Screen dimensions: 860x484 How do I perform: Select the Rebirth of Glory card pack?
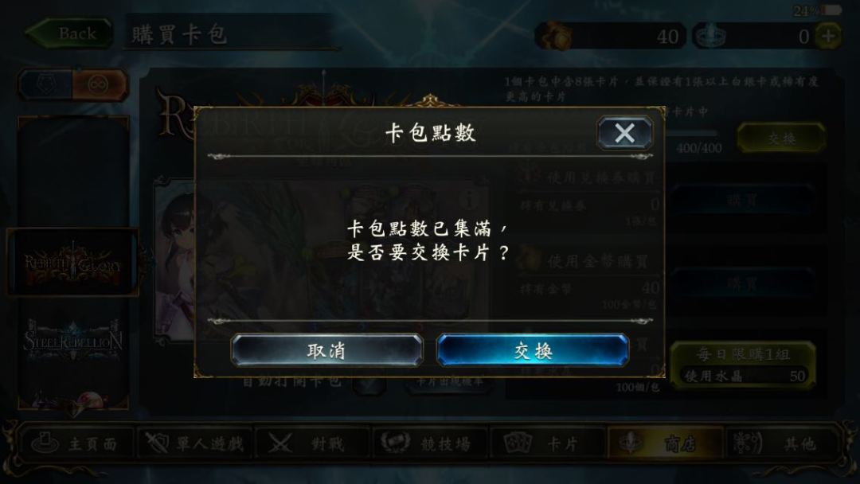pyautogui.click(x=72, y=263)
